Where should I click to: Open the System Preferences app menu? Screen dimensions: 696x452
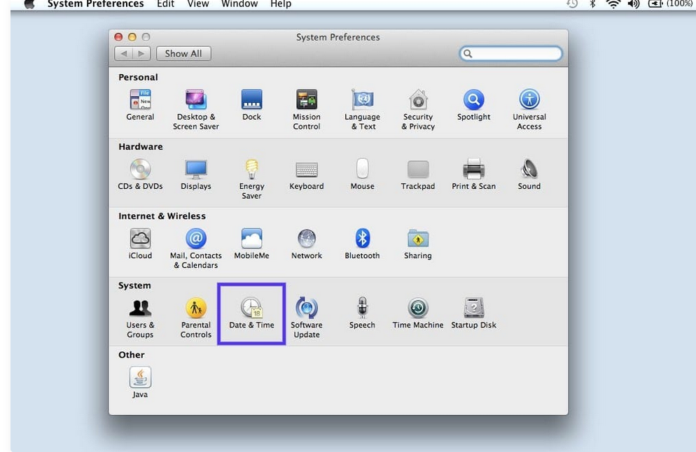point(95,4)
